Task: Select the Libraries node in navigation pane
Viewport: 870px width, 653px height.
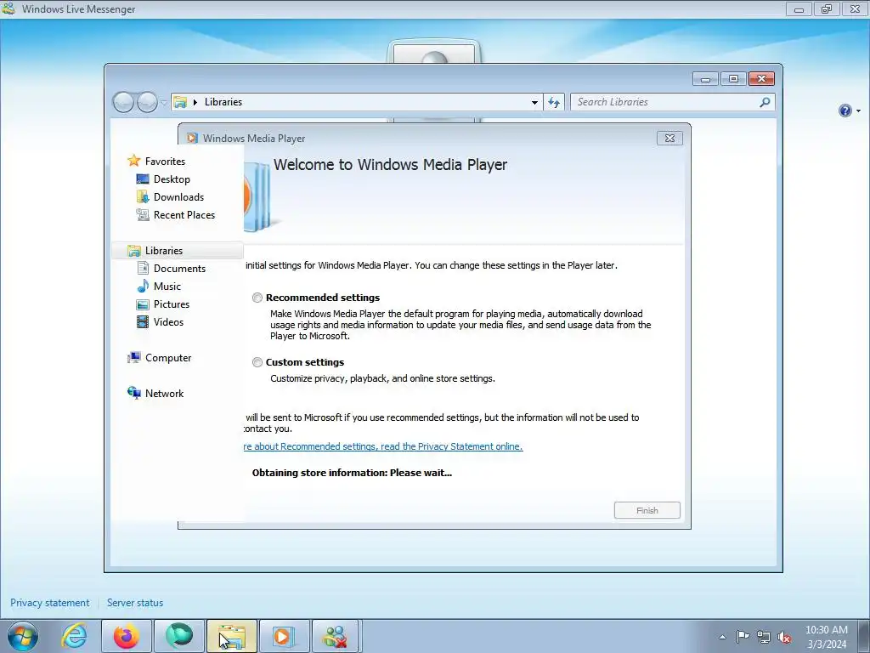Action: point(178,251)
